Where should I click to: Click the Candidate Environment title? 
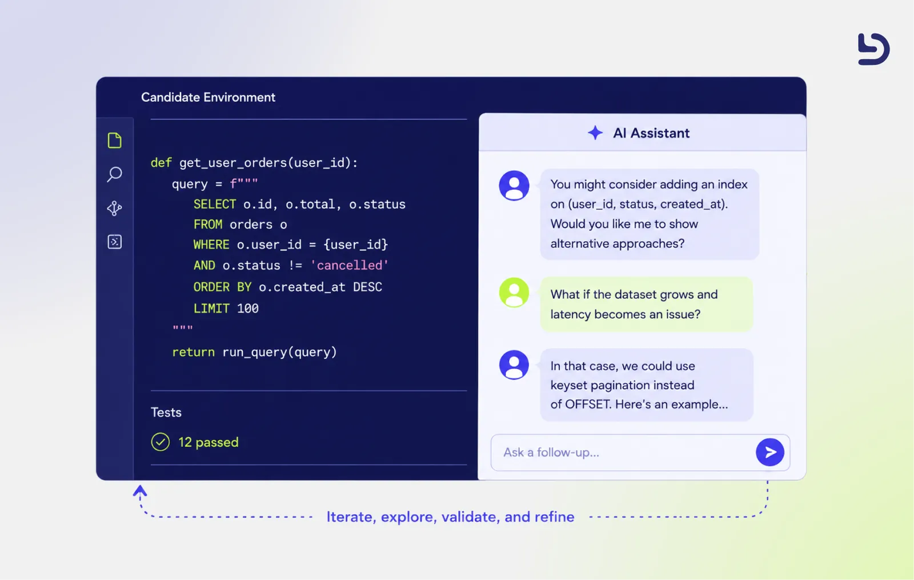208,97
